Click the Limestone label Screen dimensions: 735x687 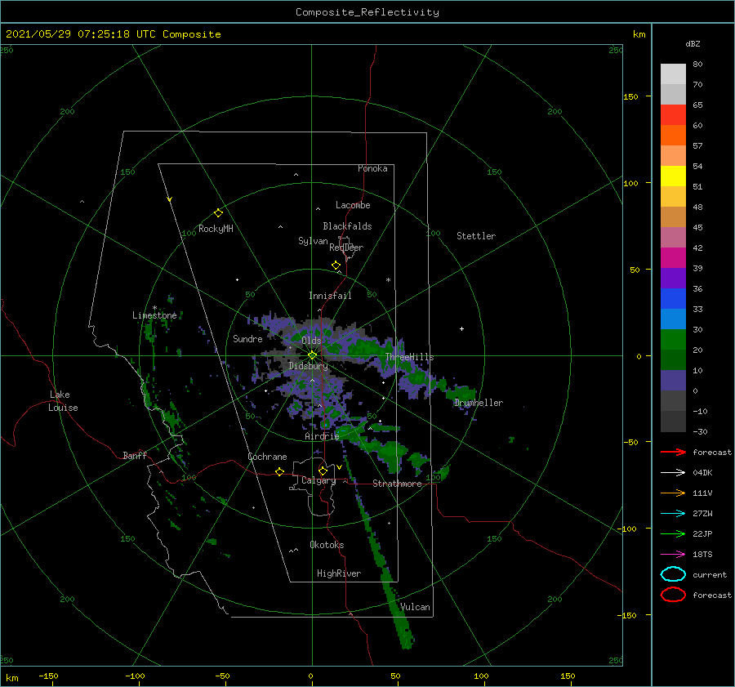click(154, 315)
